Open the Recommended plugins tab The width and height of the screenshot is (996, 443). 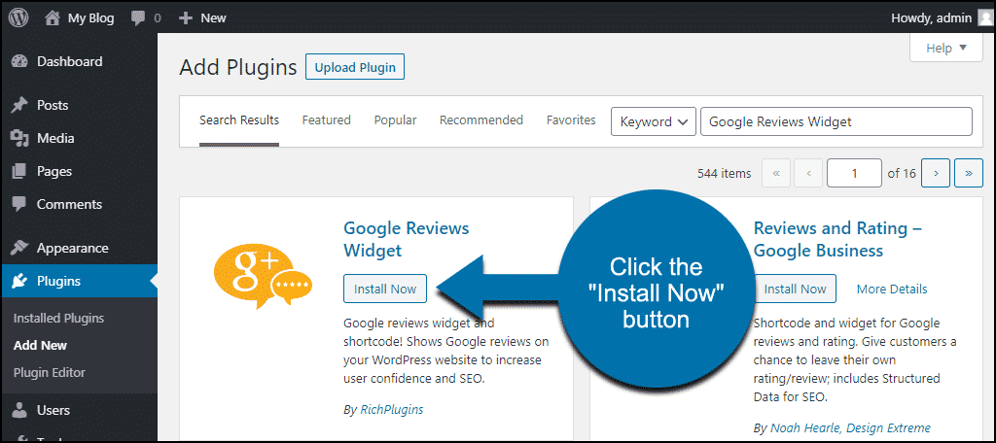point(481,119)
